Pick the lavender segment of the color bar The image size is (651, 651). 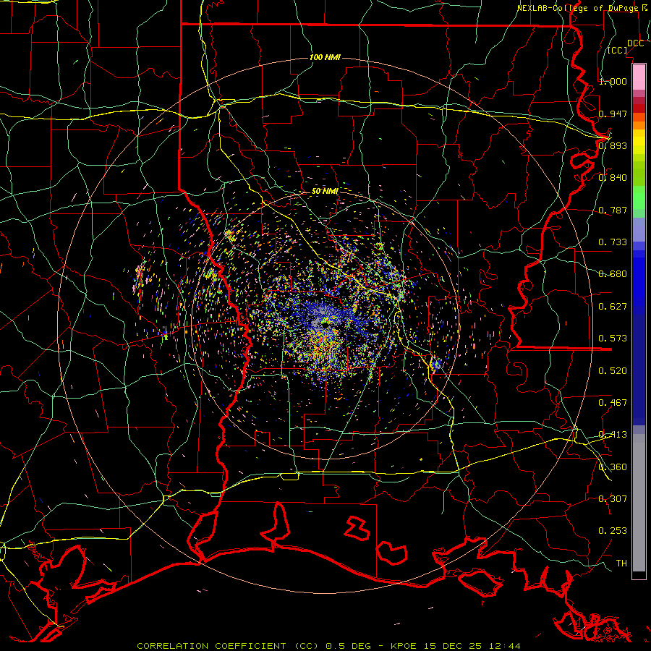coord(639,229)
